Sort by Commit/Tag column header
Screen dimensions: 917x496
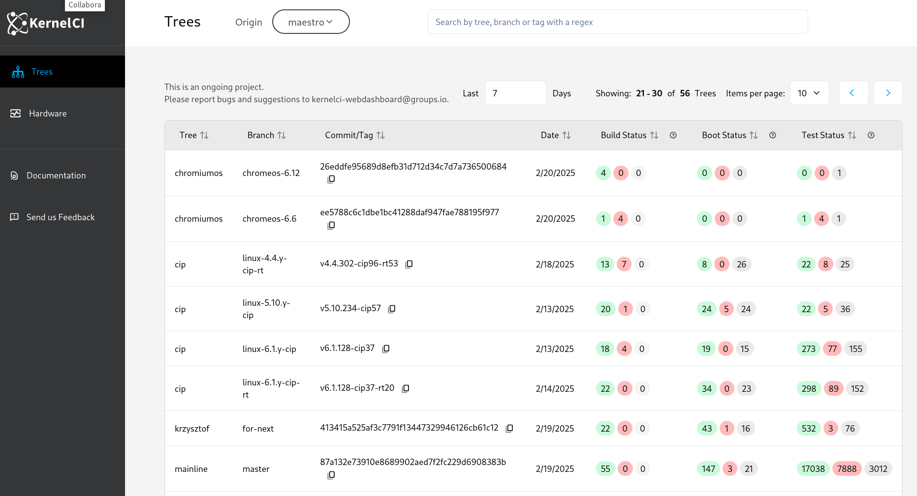pos(380,135)
